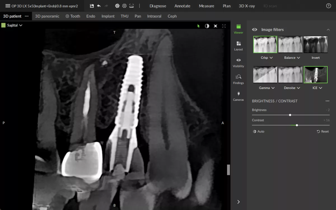336x210 pixels.
Task: Open the Findings side panel
Action: coord(239,79)
